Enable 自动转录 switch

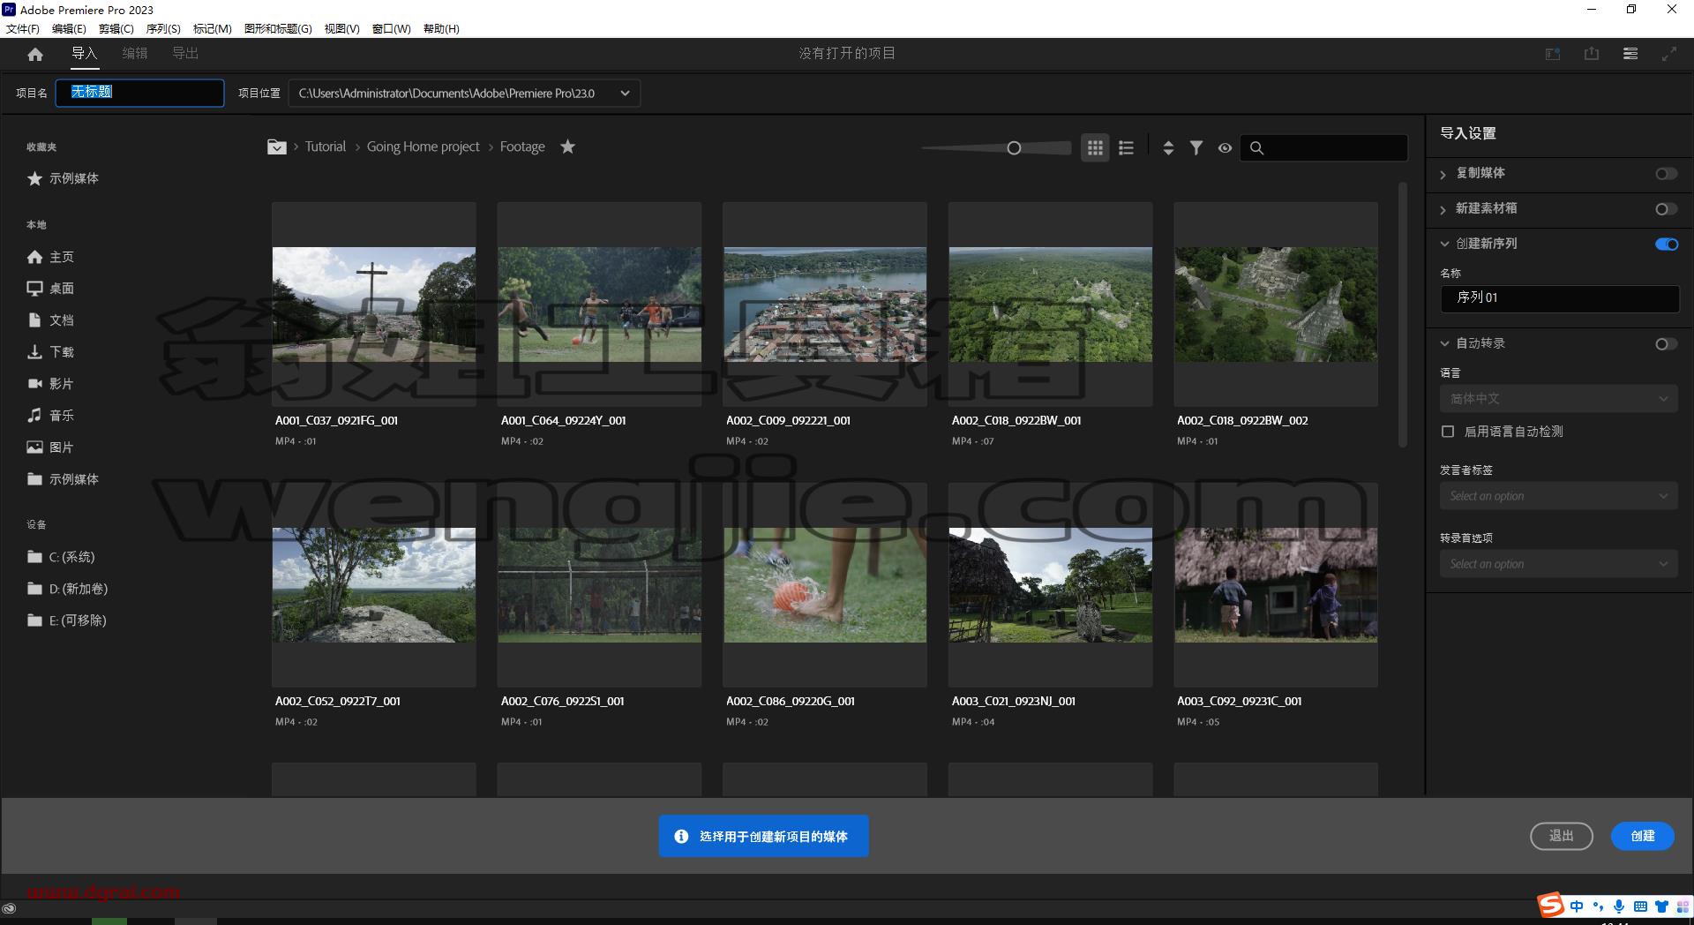[1666, 344]
